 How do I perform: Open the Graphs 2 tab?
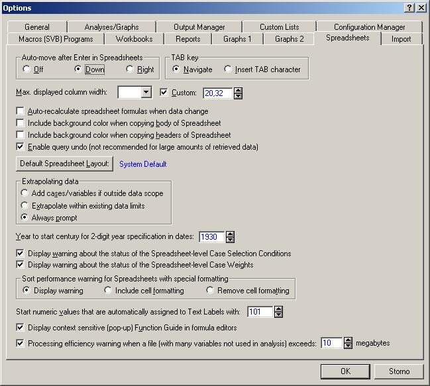pyautogui.click(x=290, y=39)
